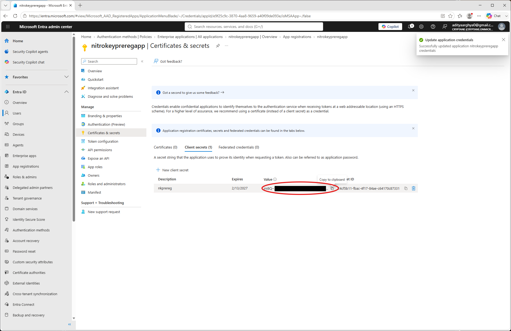Pin the Certificates & secrets blade

[218, 46]
